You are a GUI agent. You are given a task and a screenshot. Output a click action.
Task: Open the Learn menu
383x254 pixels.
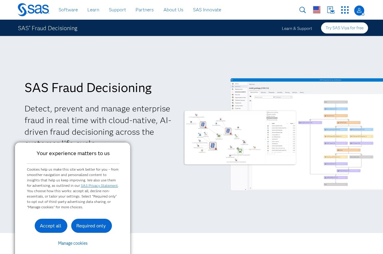tap(93, 10)
